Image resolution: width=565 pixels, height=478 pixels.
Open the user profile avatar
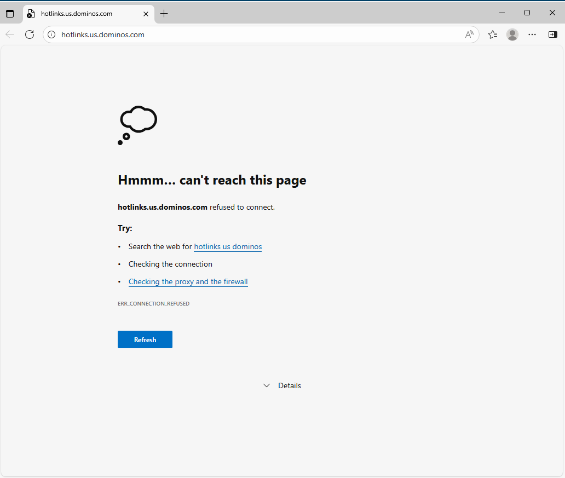[512, 34]
